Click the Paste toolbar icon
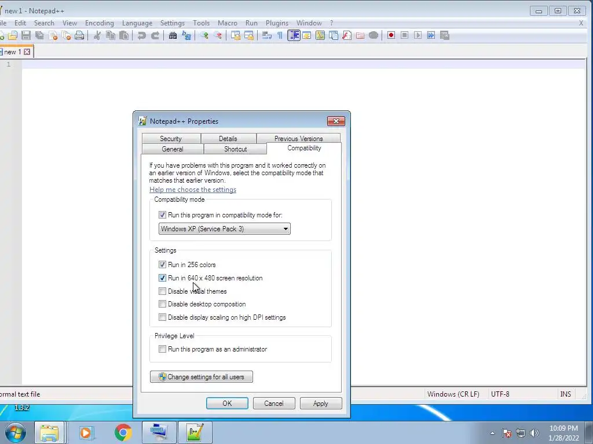Viewport: 593px width, 444px height. (x=124, y=35)
